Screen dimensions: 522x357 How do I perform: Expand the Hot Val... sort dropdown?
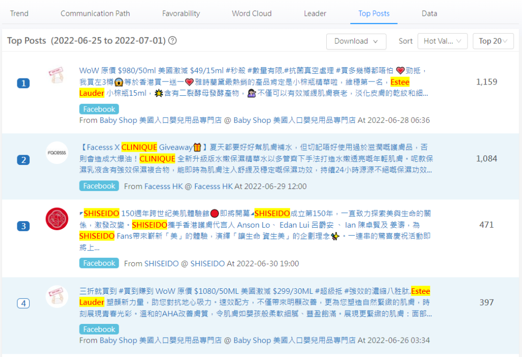coord(442,41)
